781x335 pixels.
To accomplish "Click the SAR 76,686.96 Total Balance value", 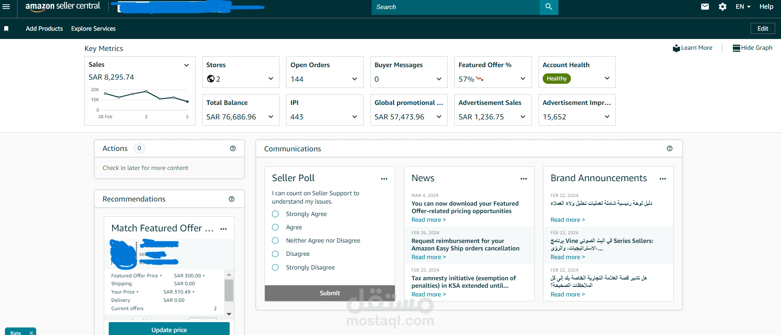I will 231,117.
